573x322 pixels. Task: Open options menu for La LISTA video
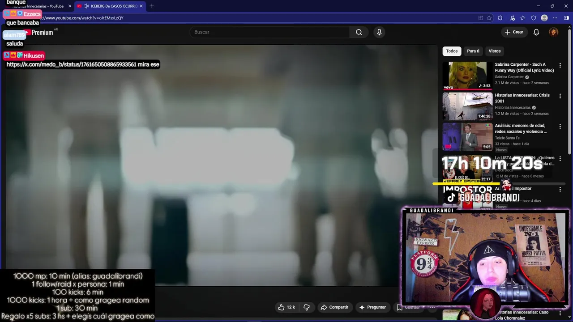tap(560, 158)
